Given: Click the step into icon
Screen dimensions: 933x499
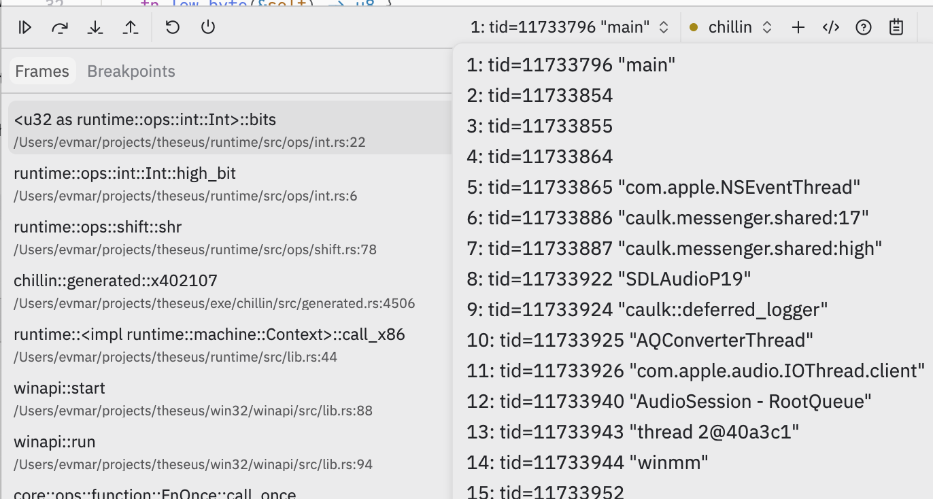Looking at the screenshot, I should (95, 27).
